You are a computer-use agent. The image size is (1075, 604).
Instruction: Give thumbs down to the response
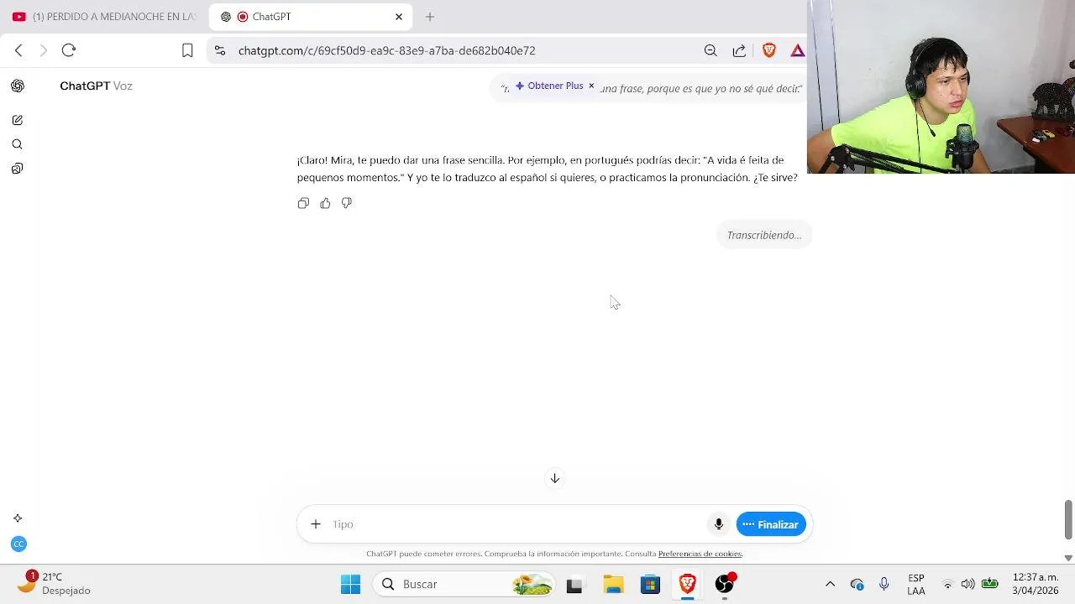[347, 203]
